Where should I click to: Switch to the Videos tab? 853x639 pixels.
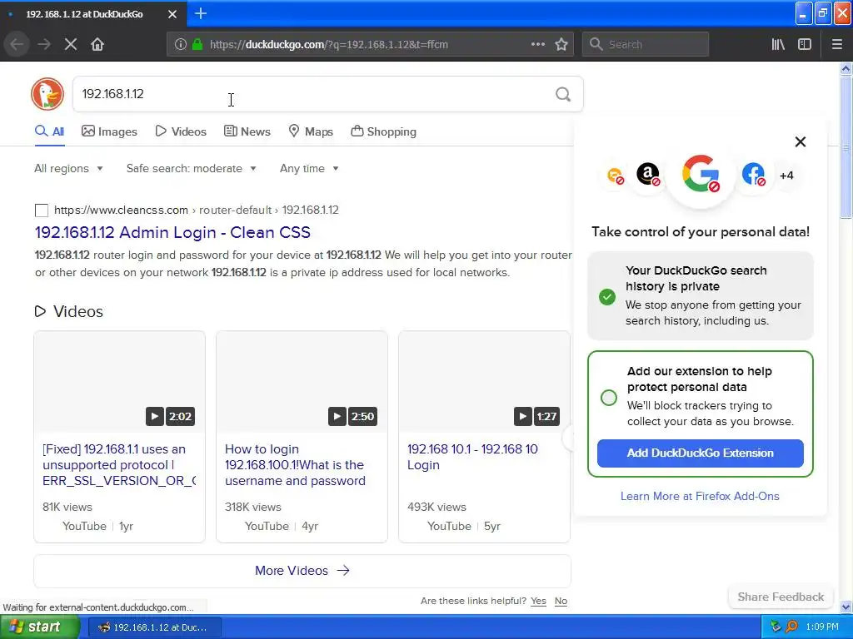(x=181, y=131)
